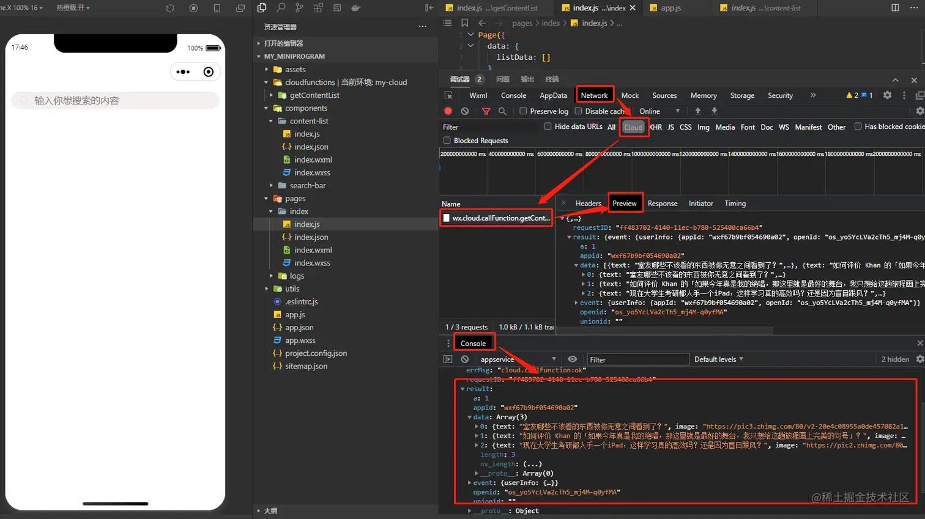This screenshot has width=925, height=519.
Task: Click the element inspector arrow icon beside Wxml
Action: (448, 95)
